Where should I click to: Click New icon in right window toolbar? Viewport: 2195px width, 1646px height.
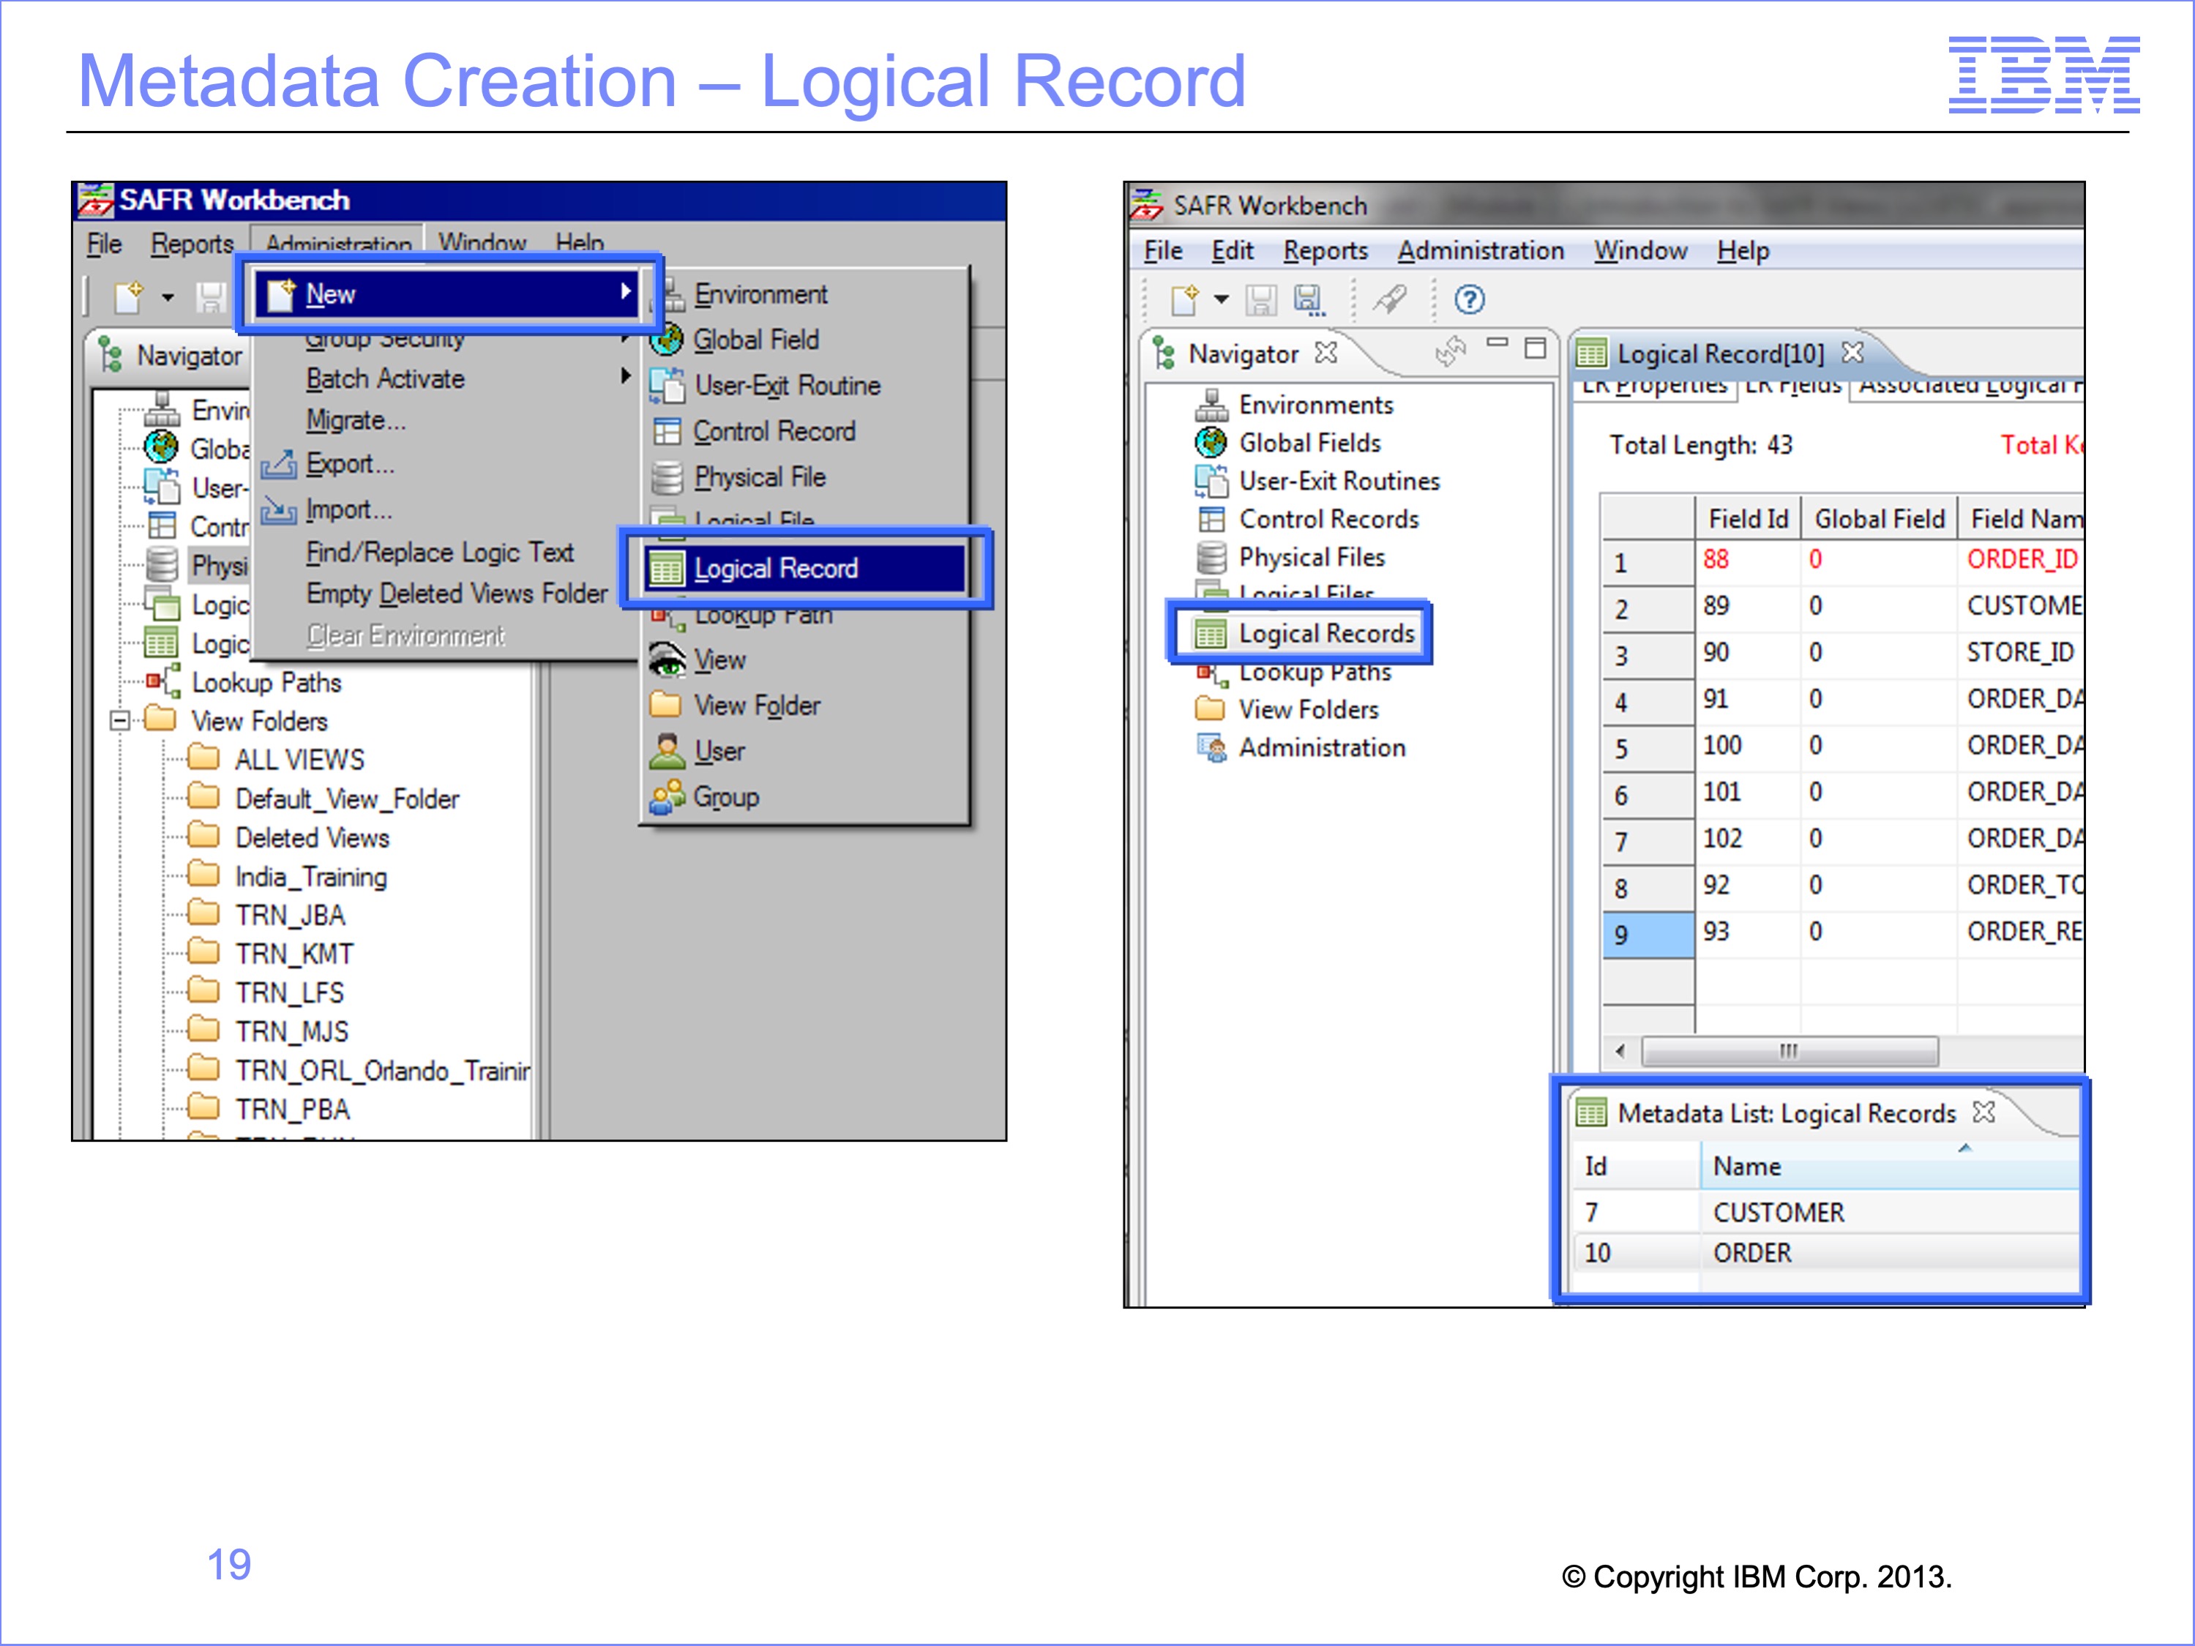coord(1183,299)
